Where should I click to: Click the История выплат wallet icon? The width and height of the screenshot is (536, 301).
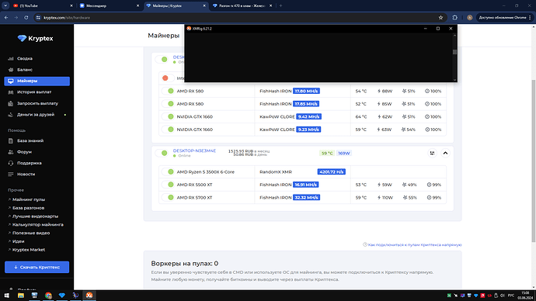coord(11,92)
